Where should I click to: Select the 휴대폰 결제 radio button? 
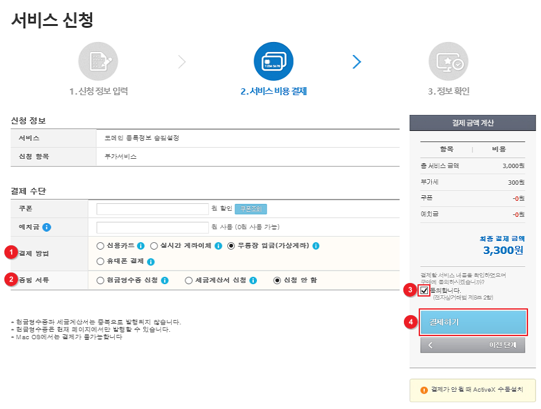point(101,261)
